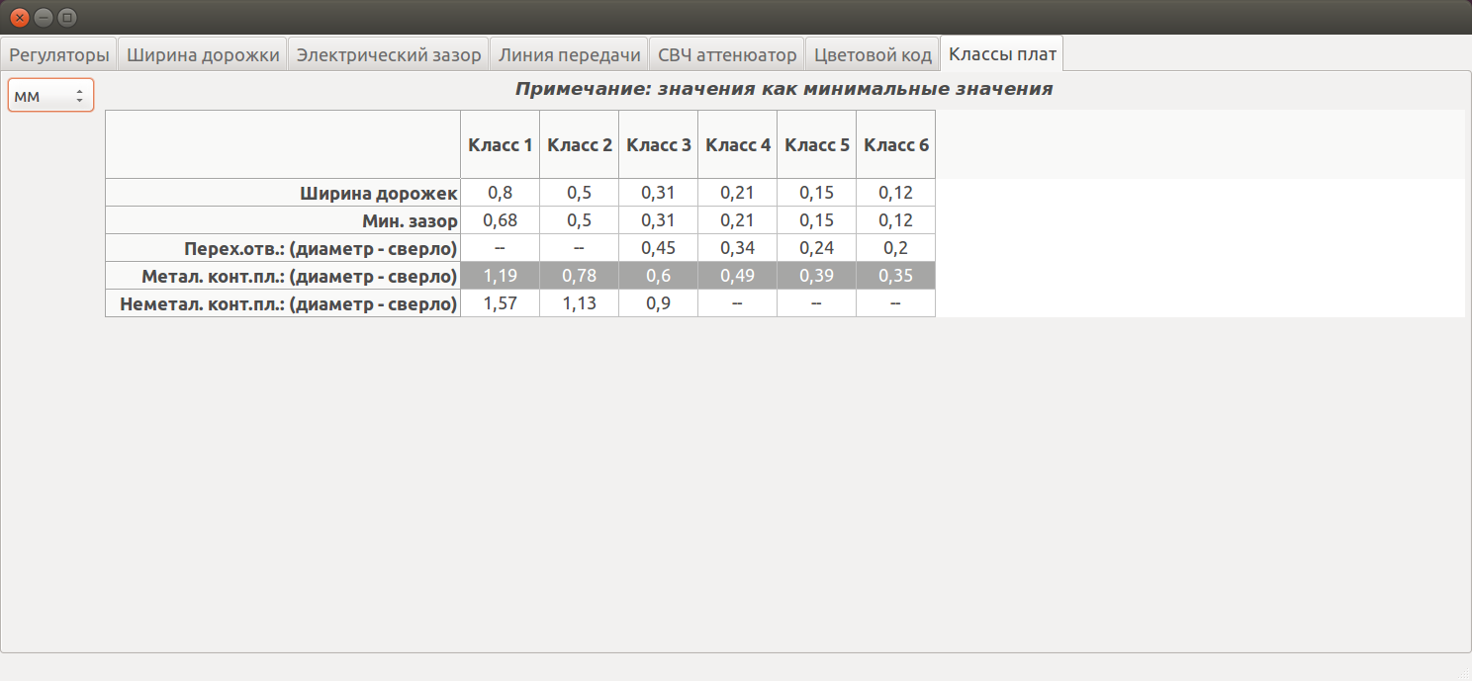Go to the Линия передачи tab
The height and width of the screenshot is (681, 1472).
(x=569, y=54)
